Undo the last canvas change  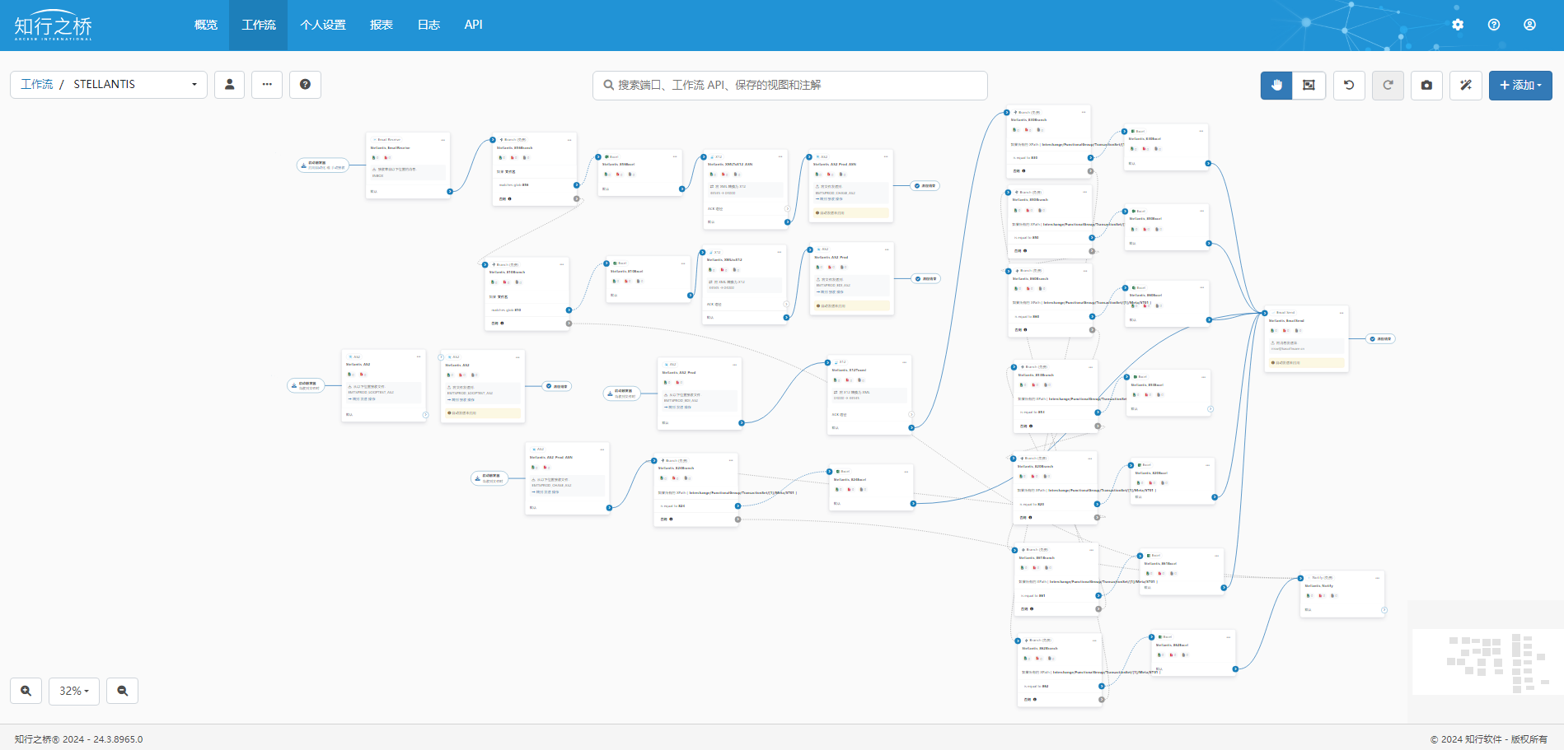tap(1349, 85)
